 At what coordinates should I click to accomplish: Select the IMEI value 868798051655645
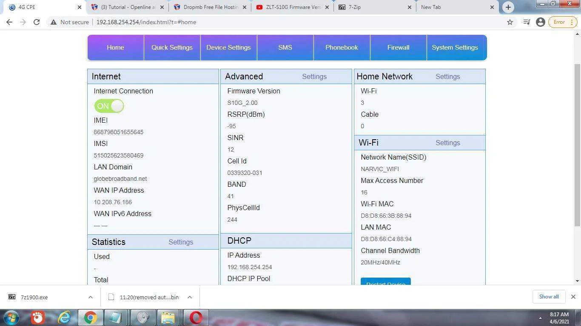[118, 132]
